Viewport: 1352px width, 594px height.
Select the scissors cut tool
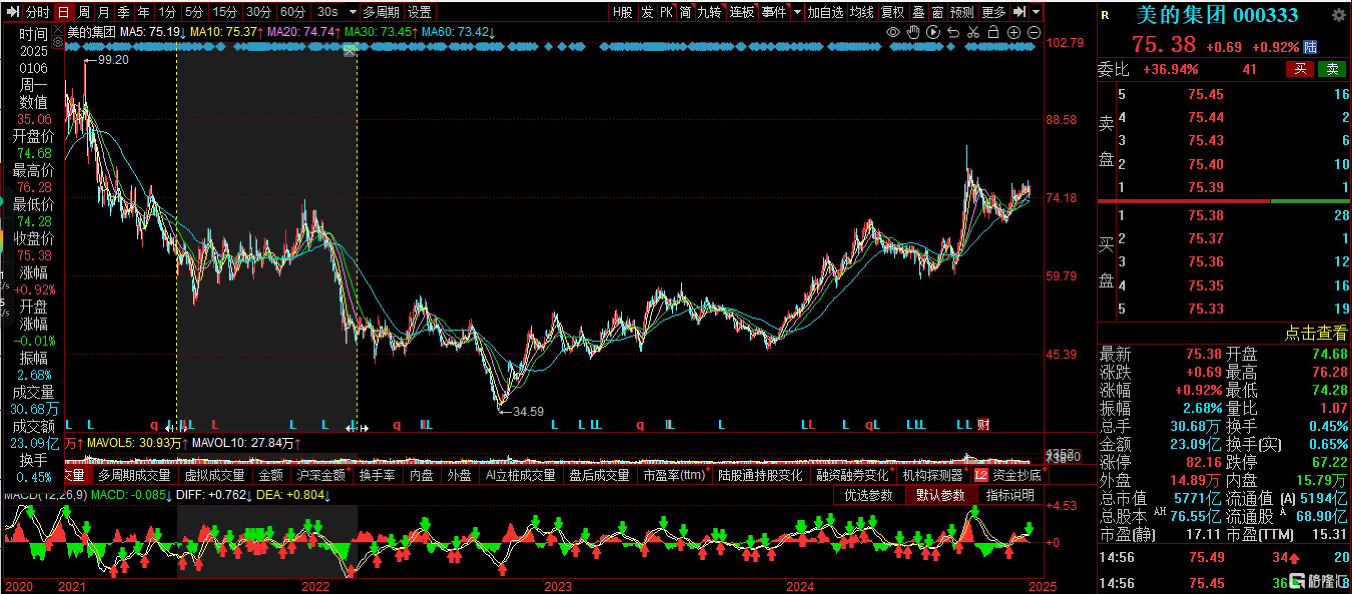coord(973,33)
